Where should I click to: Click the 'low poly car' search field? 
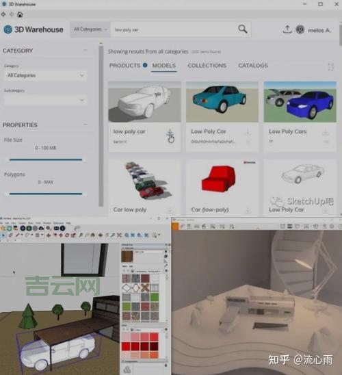(174, 29)
